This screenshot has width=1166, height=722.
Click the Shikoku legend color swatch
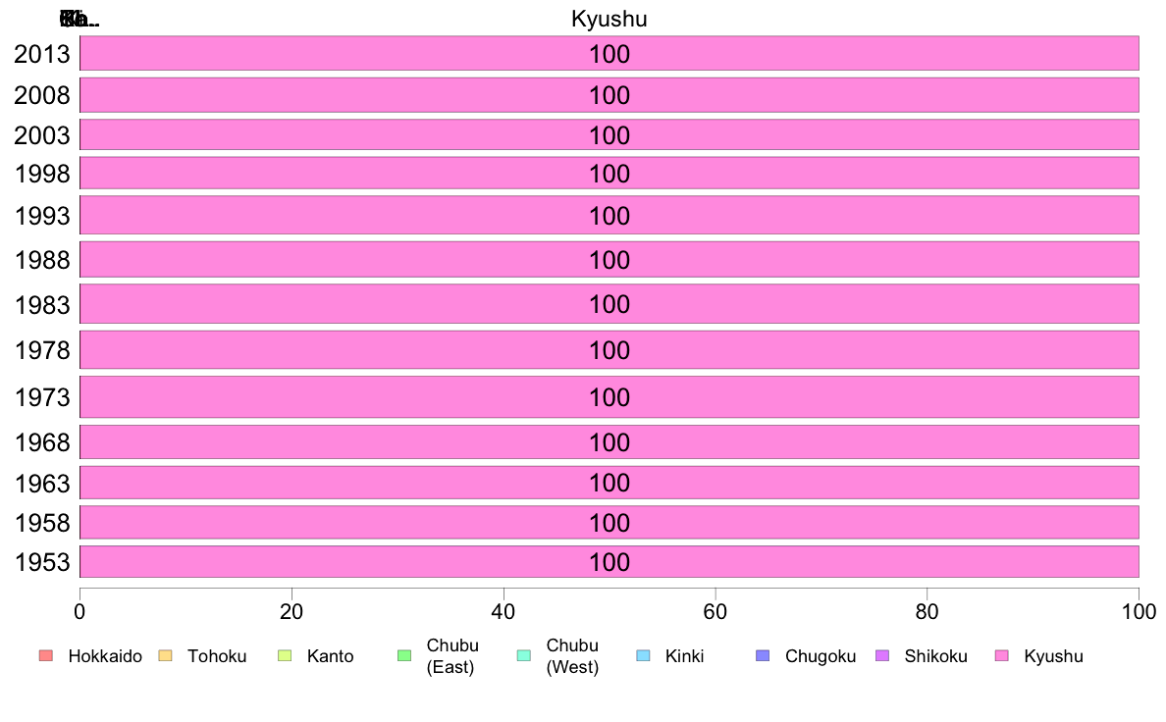tap(882, 656)
